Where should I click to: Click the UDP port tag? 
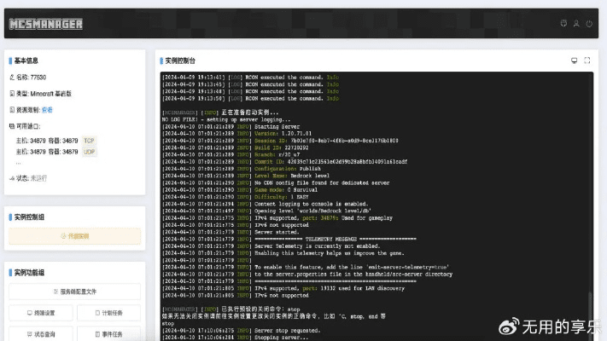point(90,151)
